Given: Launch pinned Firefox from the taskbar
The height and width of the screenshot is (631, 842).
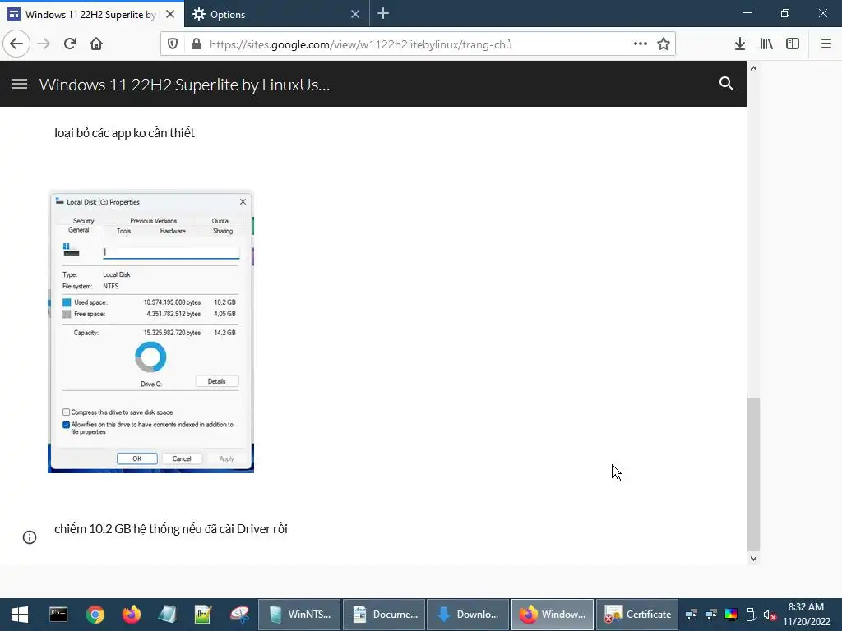Looking at the screenshot, I should 131,615.
